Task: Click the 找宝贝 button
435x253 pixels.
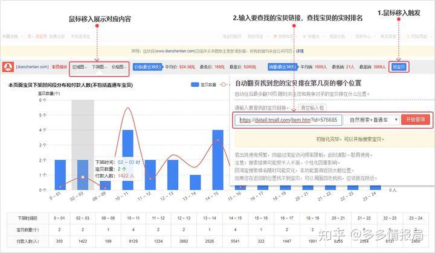Action: [x=399, y=67]
